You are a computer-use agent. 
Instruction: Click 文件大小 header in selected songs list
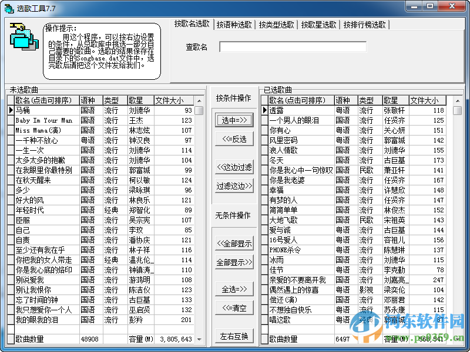(428, 100)
